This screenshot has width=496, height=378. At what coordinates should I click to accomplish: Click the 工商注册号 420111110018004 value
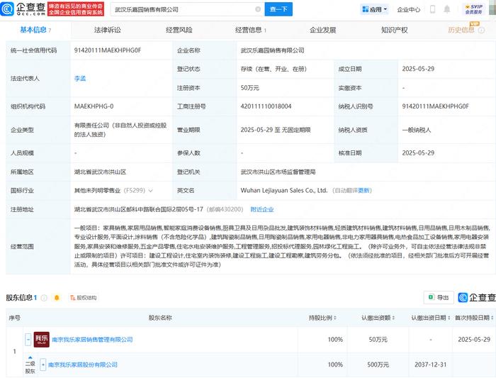click(266, 106)
